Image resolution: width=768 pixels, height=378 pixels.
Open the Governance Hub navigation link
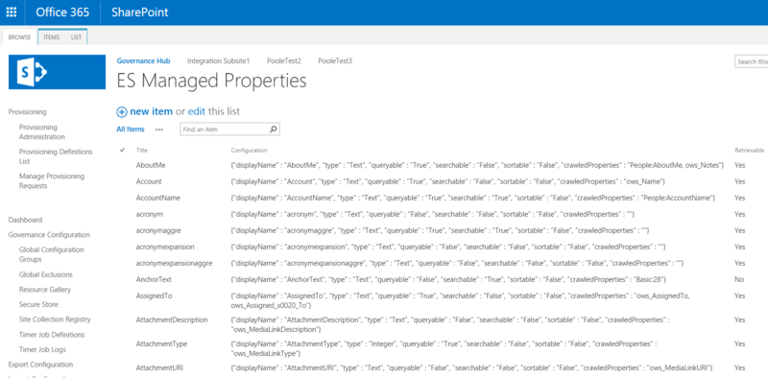click(143, 60)
